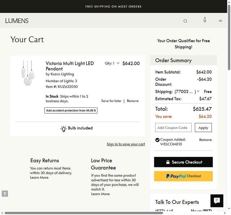Screen dimensions: 231x215
Task: Remove the WELCOME10 coupon
Action: (x=205, y=140)
